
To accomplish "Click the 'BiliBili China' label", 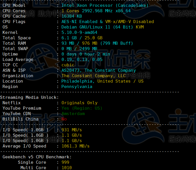I will 21,119.
